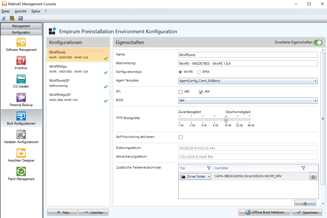The width and height of the screenshot is (327, 218).
Task: Open the Ansicht menu
Action: [x=21, y=11]
